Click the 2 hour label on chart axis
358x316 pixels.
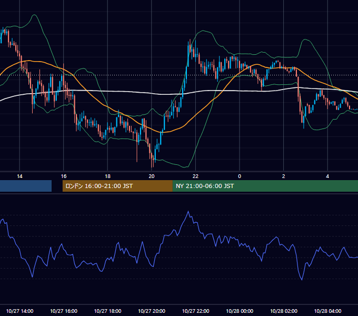click(x=284, y=176)
